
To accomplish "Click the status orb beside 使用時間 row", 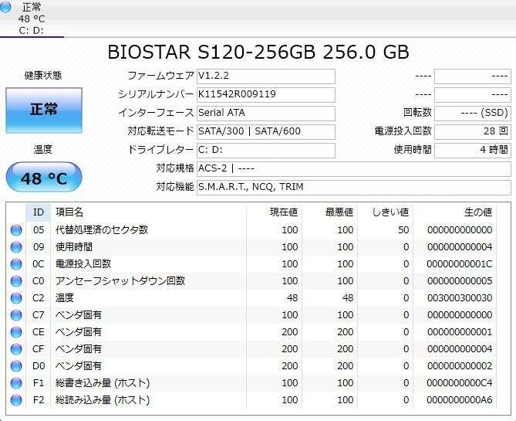I will (16, 247).
